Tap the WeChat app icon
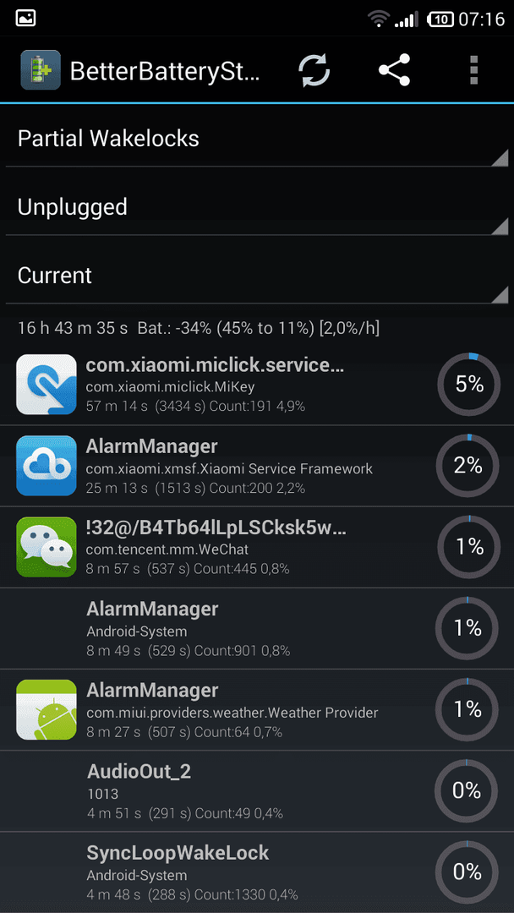 point(46,547)
